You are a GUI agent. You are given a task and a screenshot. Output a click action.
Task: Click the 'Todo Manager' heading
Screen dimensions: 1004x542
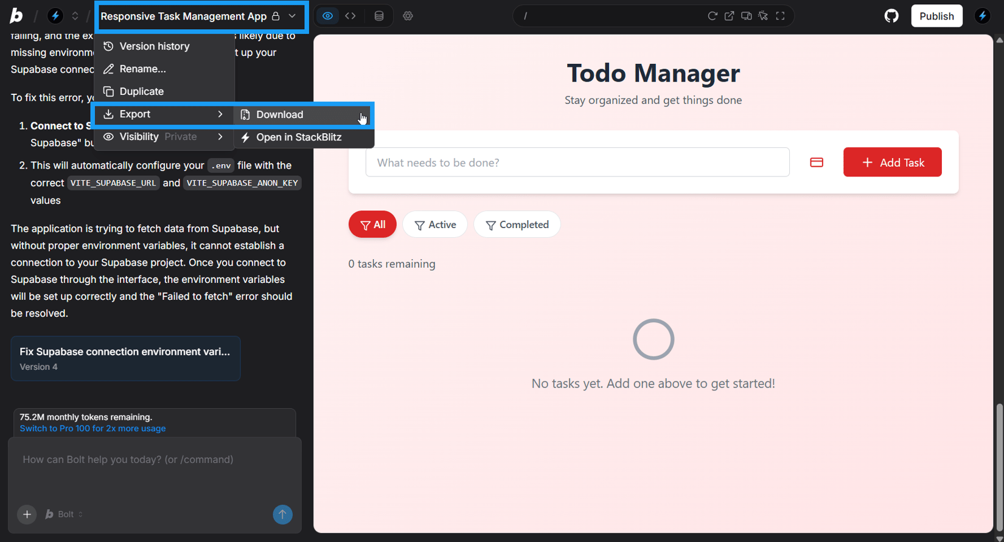click(654, 73)
